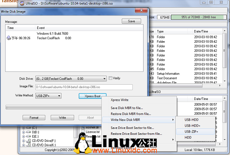Click the Xpress Boot button
Image resolution: width=230 pixels, height=155 pixels.
point(92,96)
